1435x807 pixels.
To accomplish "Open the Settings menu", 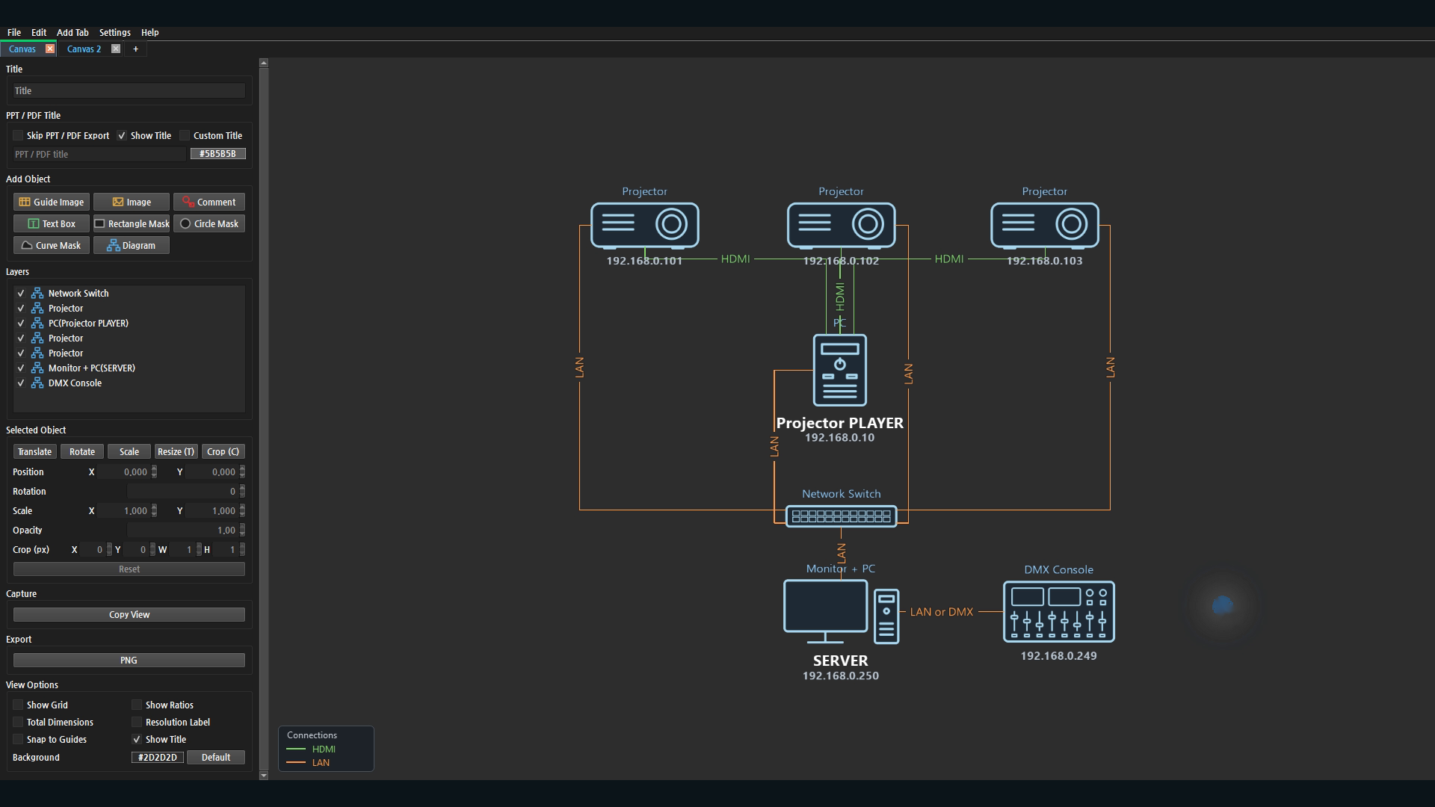I will coord(115,32).
